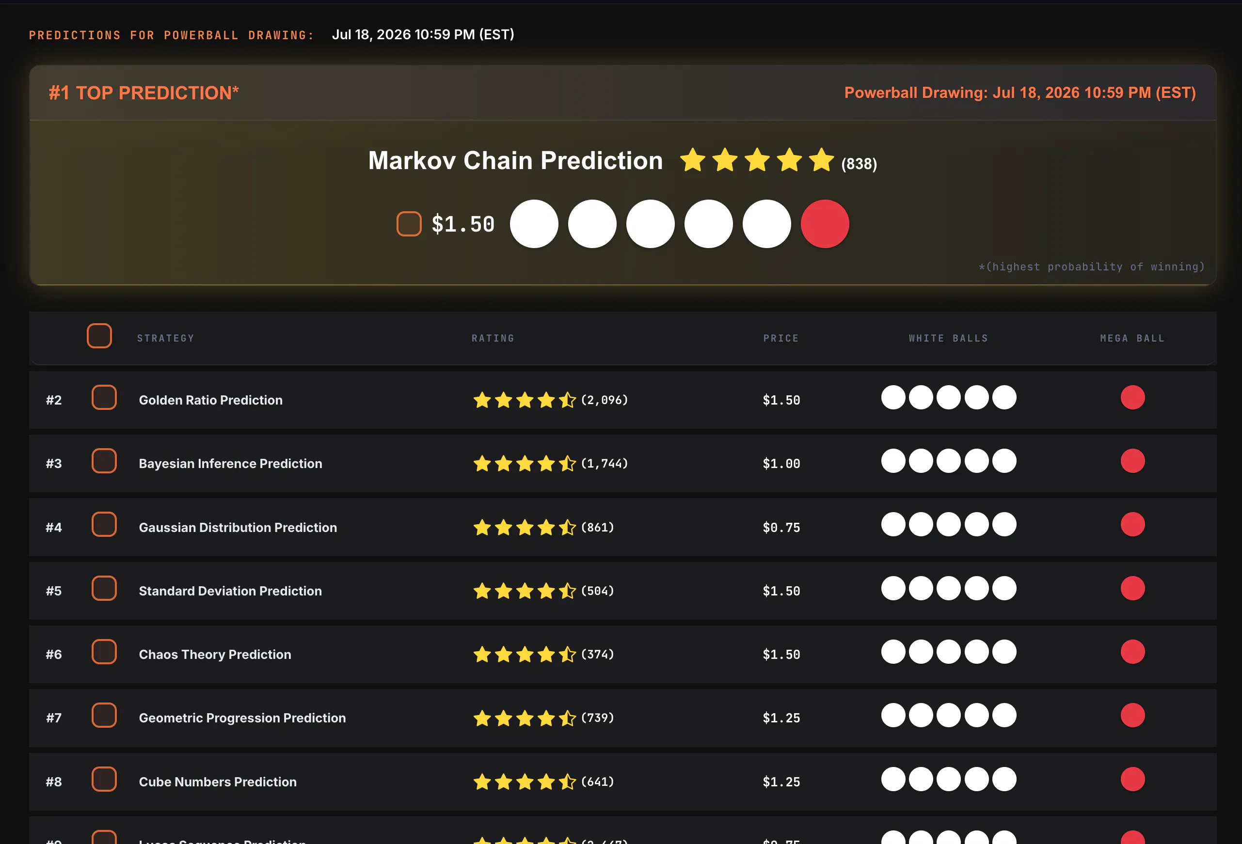Click the first star of Markov Chain rating

pyautogui.click(x=693, y=160)
